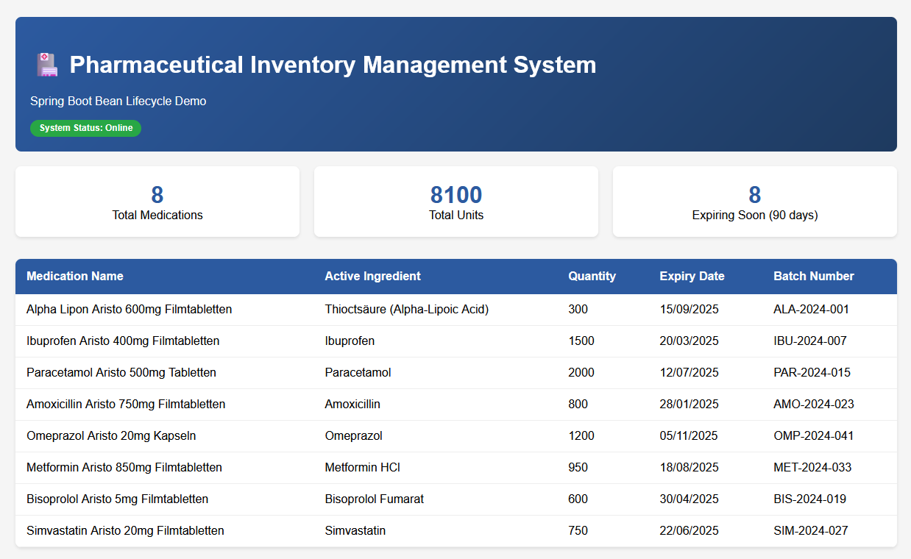This screenshot has height=559, width=911.
Task: Click Metformin HCl active ingredient cell
Action: point(362,468)
